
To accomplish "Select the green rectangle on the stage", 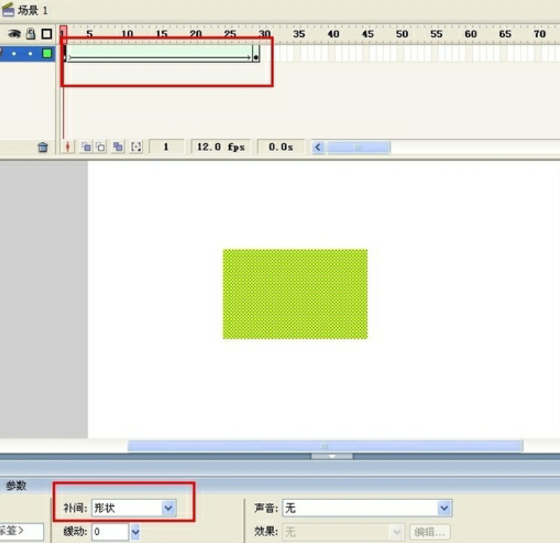I will [x=295, y=294].
